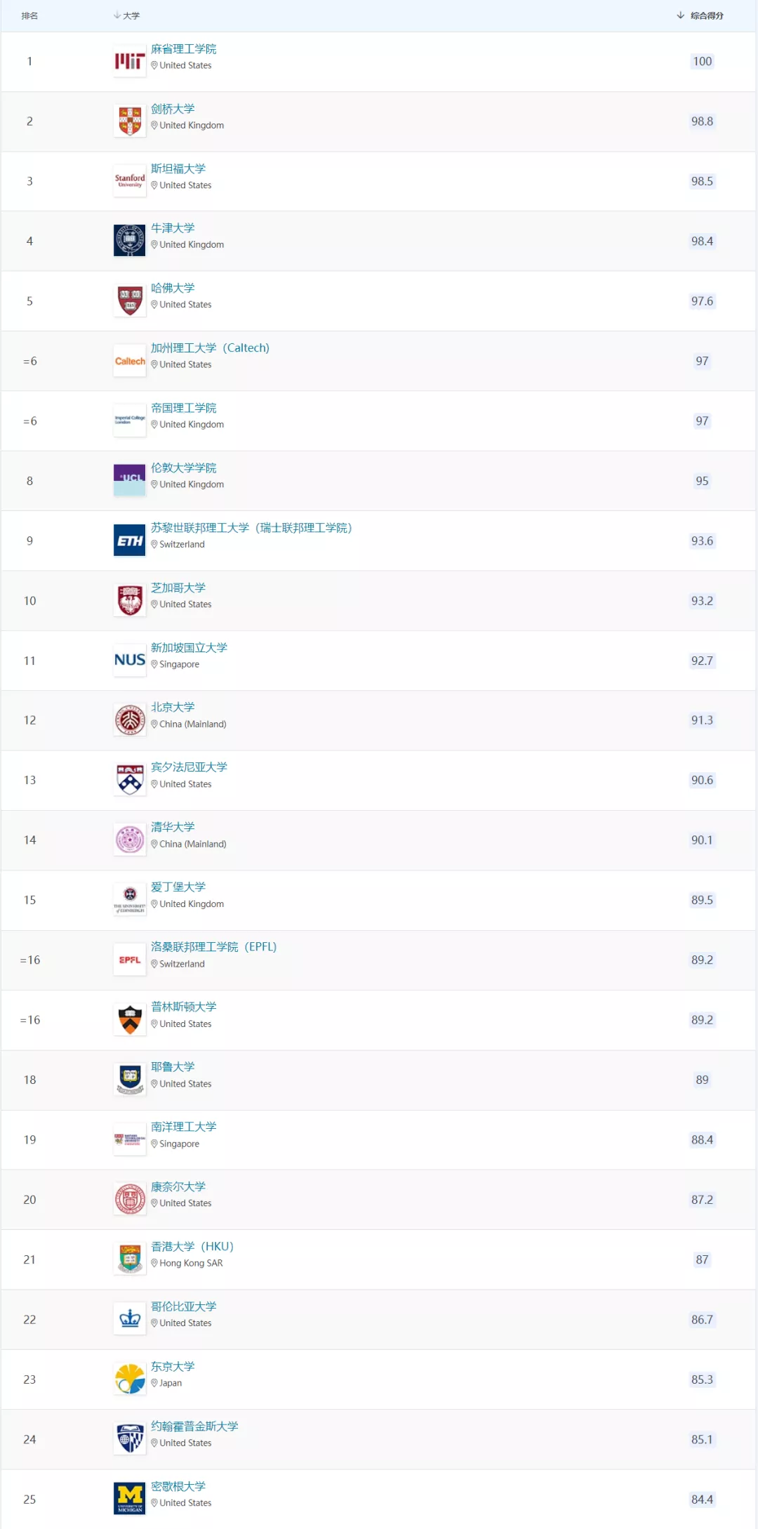Sort by 综合得分 column arrow
This screenshot has height=1529, width=758.
pos(680,15)
